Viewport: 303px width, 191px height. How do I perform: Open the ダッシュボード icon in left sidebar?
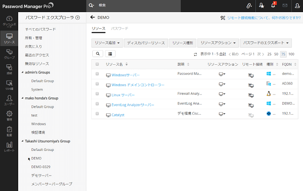pyautogui.click(x=9, y=20)
